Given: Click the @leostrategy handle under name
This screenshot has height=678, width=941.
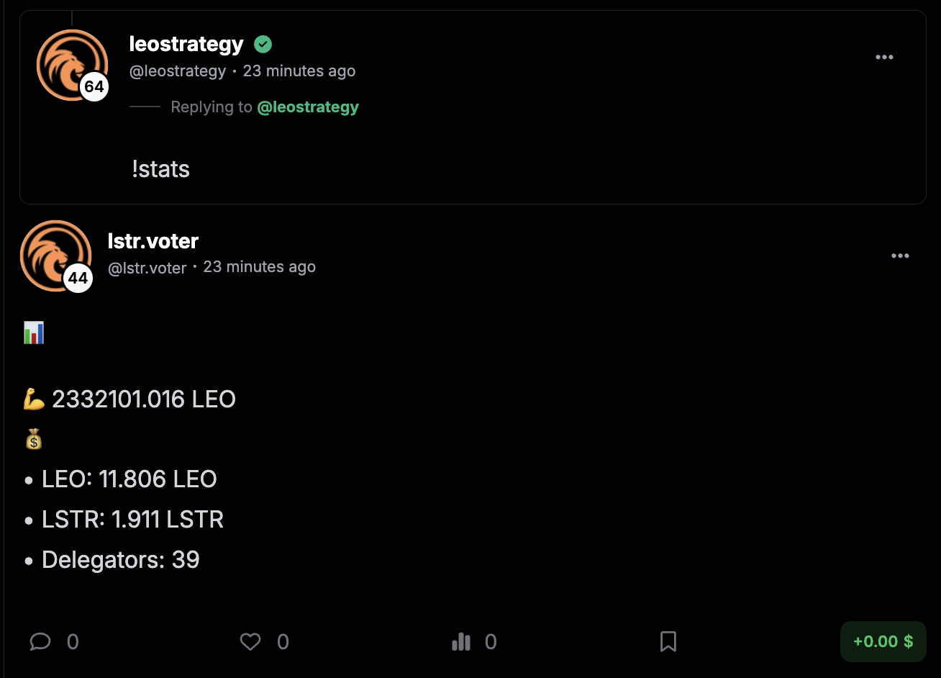Looking at the screenshot, I should 178,71.
